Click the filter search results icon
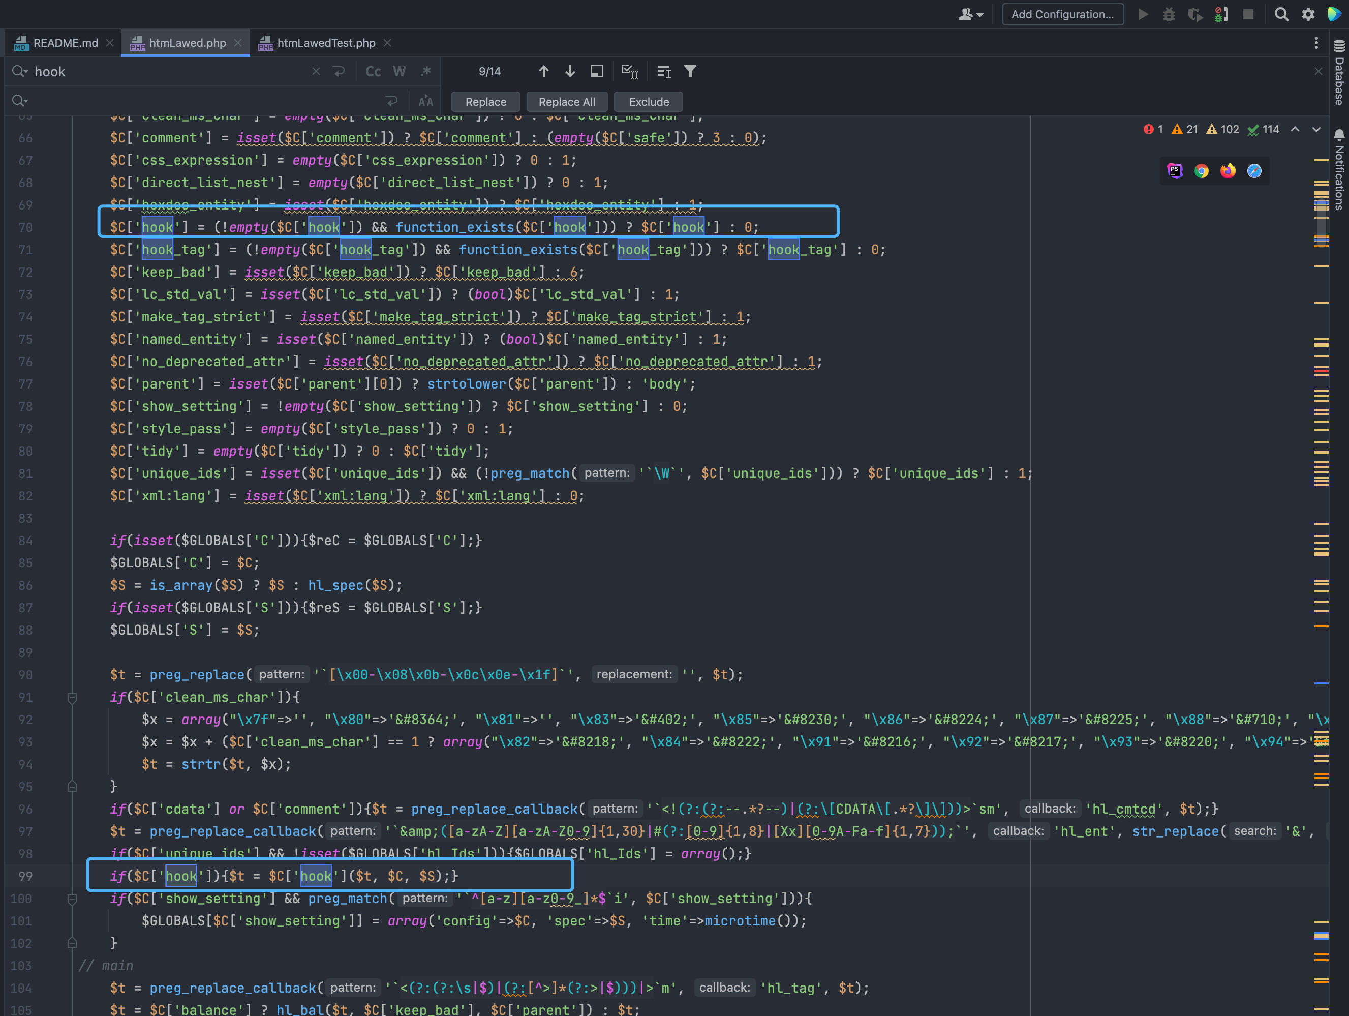 tap(690, 72)
